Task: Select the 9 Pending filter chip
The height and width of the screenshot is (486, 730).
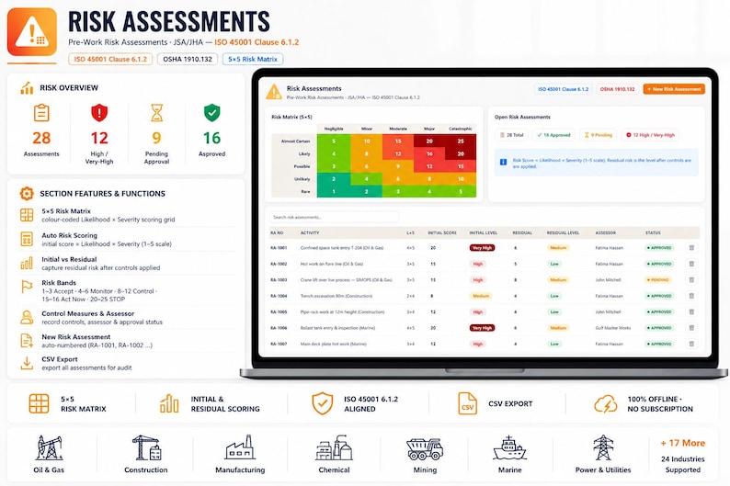Action: (x=599, y=135)
